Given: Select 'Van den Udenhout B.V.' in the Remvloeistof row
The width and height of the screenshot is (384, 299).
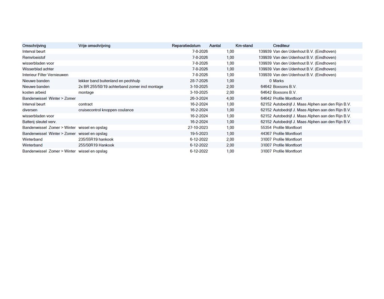Looking at the screenshot, I should click(305, 57).
